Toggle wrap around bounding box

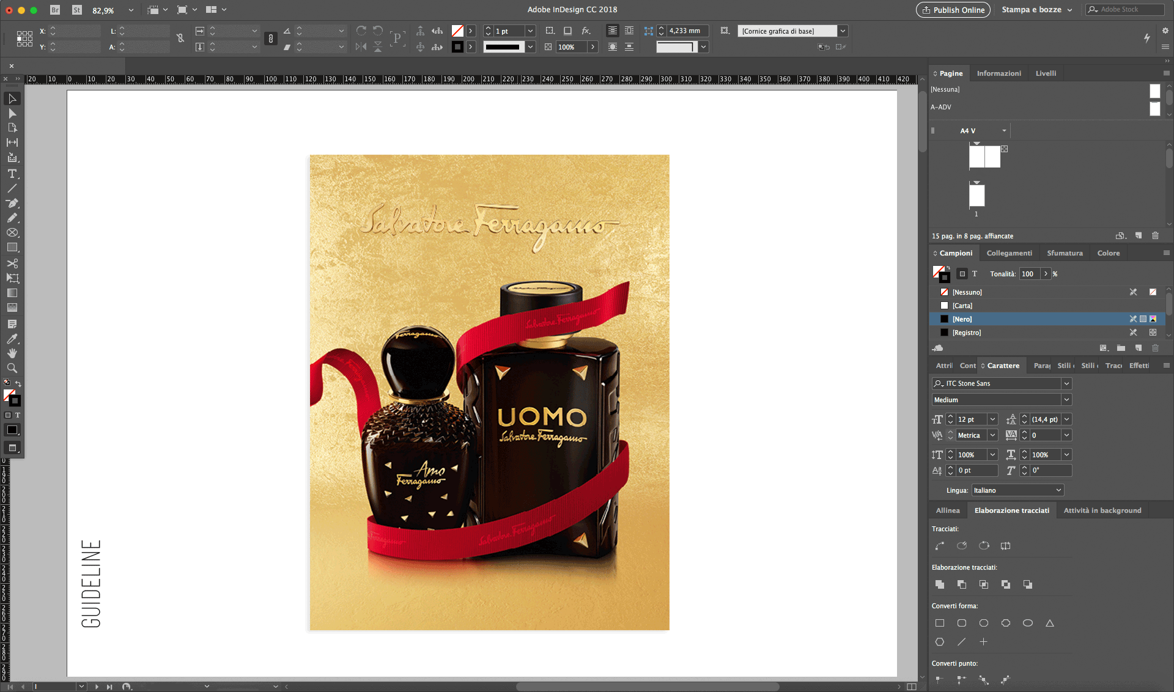(x=629, y=31)
